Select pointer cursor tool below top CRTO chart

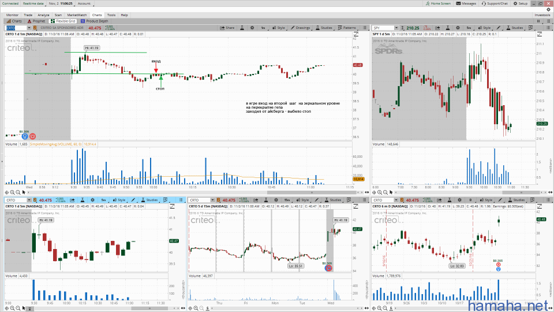[24, 192]
